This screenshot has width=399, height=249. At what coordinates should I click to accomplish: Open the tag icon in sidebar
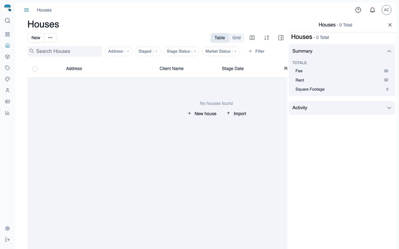(7, 68)
